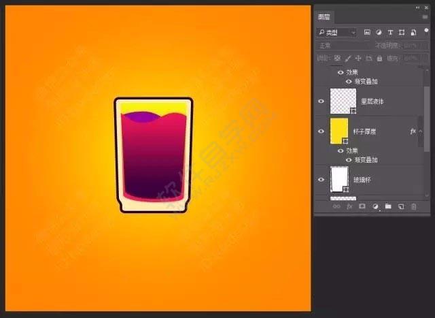
Task: Create a new layer icon
Action: [401, 206]
